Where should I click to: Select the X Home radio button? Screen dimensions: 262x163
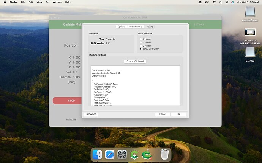(141, 39)
